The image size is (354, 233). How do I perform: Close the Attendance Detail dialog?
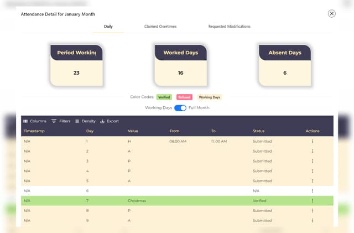[332, 13]
